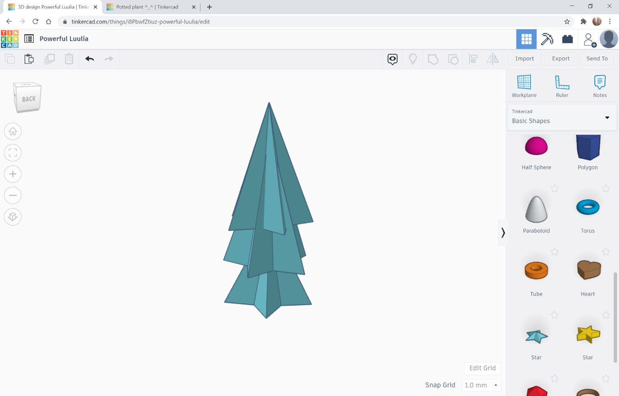
Task: Click the Ungroup shapes icon
Action: click(x=453, y=59)
